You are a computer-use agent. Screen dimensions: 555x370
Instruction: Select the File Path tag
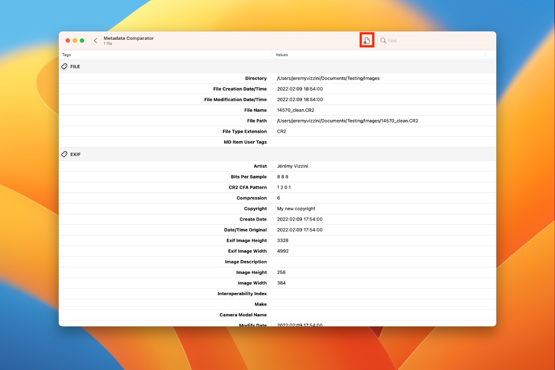click(257, 121)
